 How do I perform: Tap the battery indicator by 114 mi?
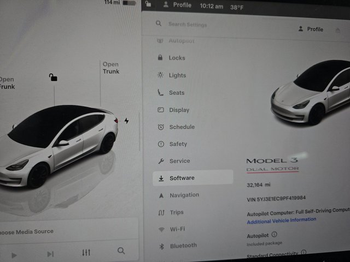click(x=129, y=3)
